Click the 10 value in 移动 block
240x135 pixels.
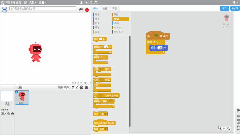pyautogui.click(x=160, y=48)
